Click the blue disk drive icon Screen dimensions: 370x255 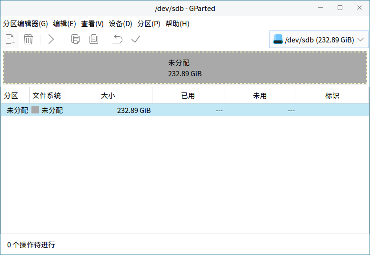(x=278, y=40)
